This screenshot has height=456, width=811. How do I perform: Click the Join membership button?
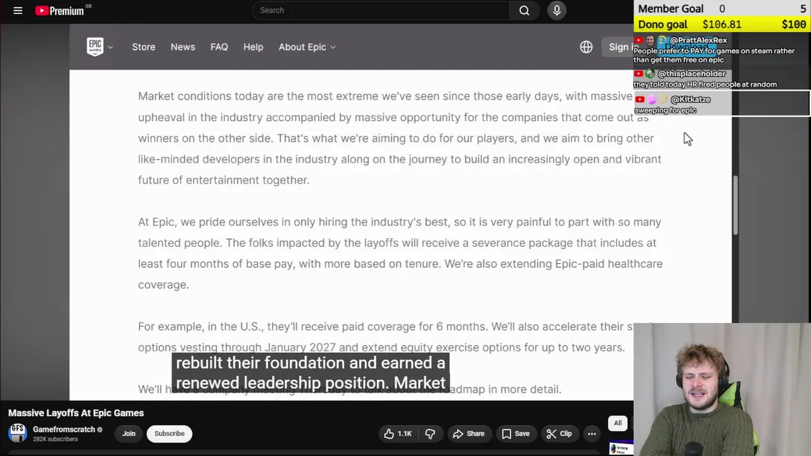click(129, 433)
